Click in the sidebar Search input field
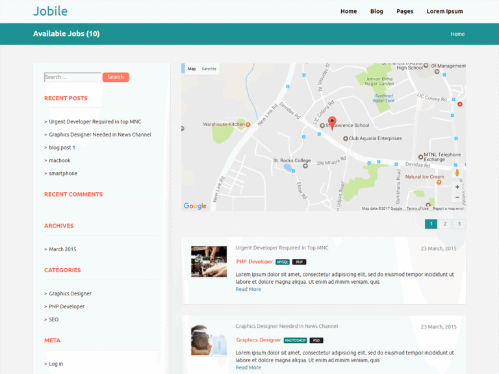This screenshot has width=499, height=374. pos(72,77)
